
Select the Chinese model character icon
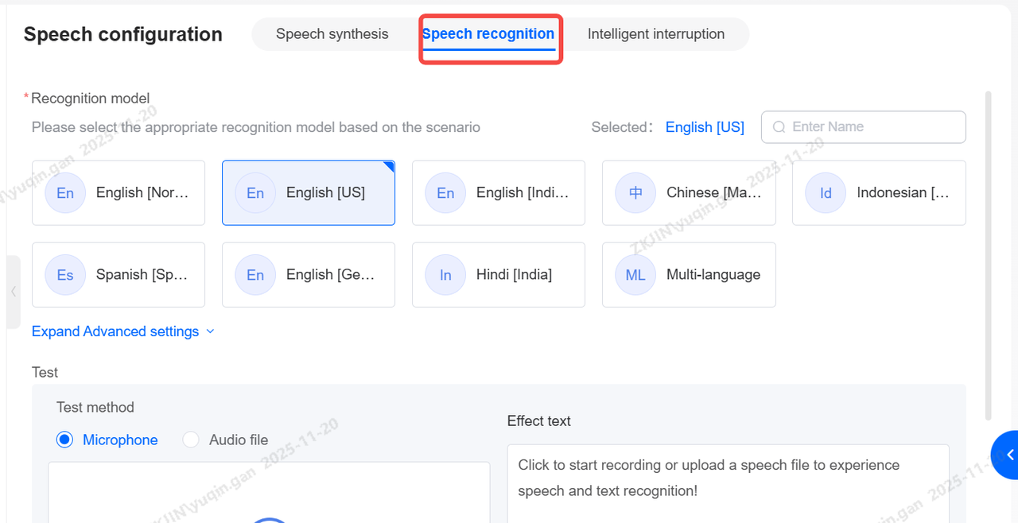(x=635, y=193)
